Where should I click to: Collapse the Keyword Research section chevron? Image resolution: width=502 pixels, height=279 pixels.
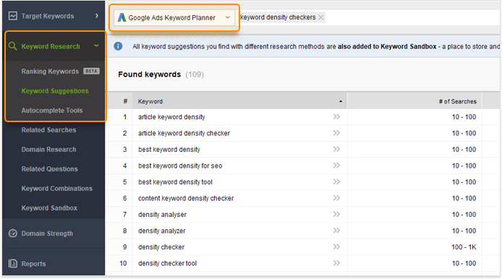pyautogui.click(x=96, y=46)
